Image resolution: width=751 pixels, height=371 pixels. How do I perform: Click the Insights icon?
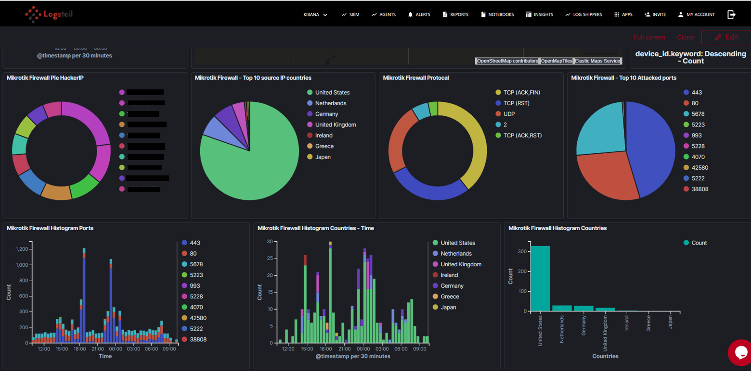[529, 15]
